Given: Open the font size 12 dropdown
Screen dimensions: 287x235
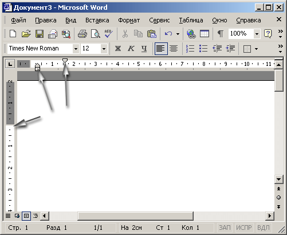Looking at the screenshot, I should (x=104, y=49).
